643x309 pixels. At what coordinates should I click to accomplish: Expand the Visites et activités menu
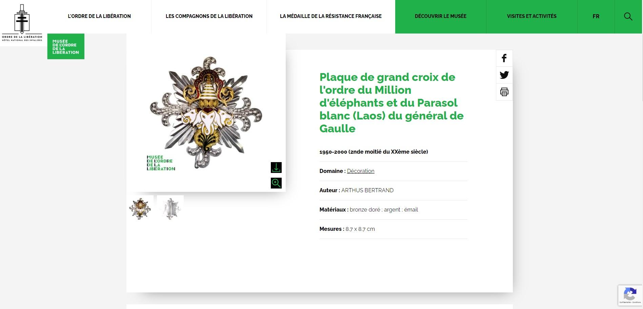coord(531,17)
